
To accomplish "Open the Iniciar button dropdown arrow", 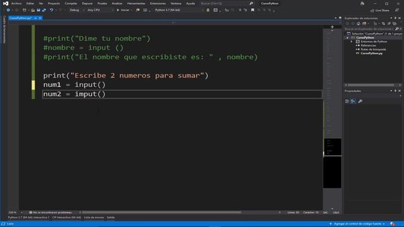I will pyautogui.click(x=131, y=10).
